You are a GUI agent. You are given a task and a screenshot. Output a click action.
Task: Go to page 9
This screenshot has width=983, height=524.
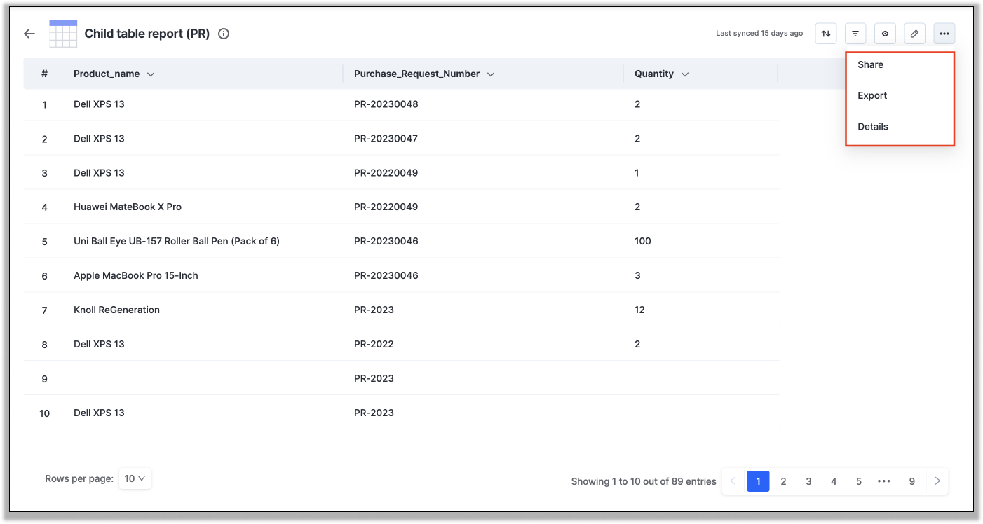[912, 481]
